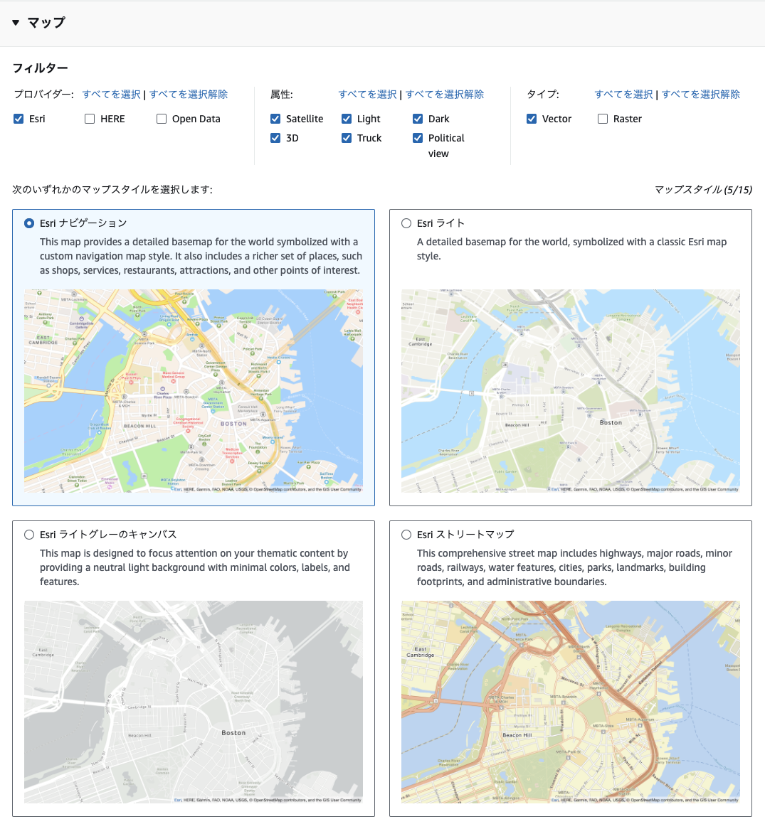Image resolution: width=765 pixels, height=824 pixels.
Task: Click the Esri ライト map preview
Action: tap(570, 391)
